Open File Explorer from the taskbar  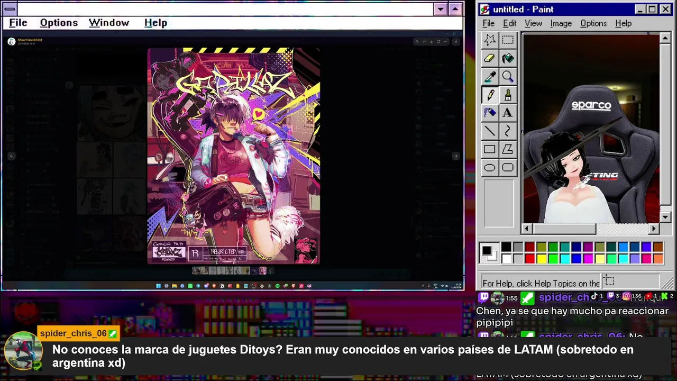[174, 286]
